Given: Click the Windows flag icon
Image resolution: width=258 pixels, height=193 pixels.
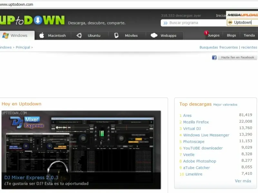Looking at the screenshot, I should (5, 35).
